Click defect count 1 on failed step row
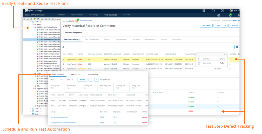 pyautogui.click(x=218, y=111)
